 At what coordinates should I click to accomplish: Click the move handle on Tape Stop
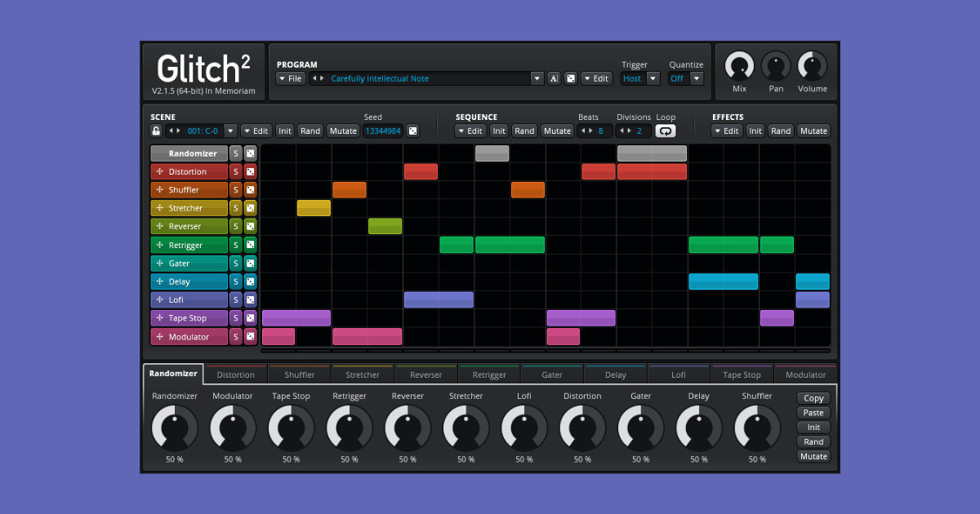pos(160,318)
